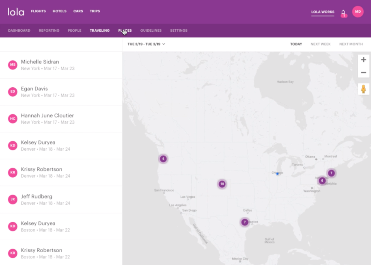This screenshot has width=371, height=265.
Task: Click the Las Vegas label on map
Action: point(188,197)
